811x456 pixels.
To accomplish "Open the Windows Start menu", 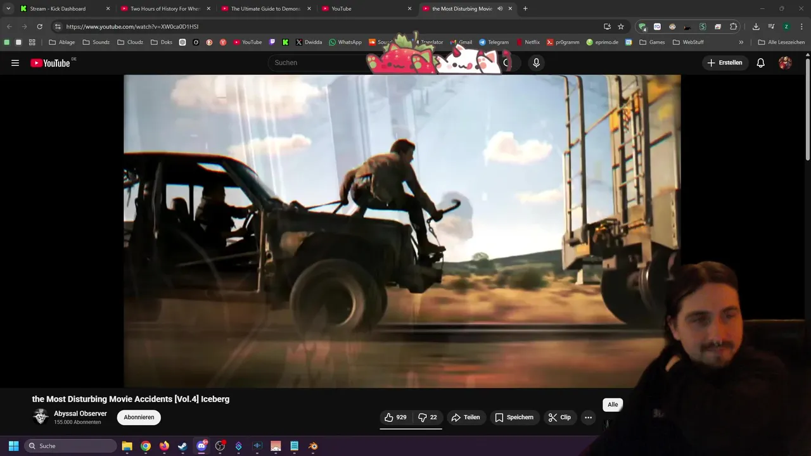I will (13, 446).
